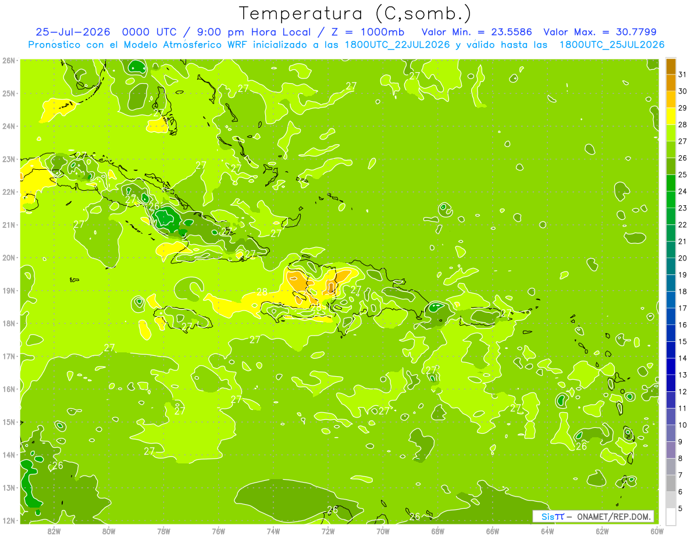The image size is (698, 539).
Task: Click teal colorbar segment between 19 and 20
Action: (x=671, y=266)
